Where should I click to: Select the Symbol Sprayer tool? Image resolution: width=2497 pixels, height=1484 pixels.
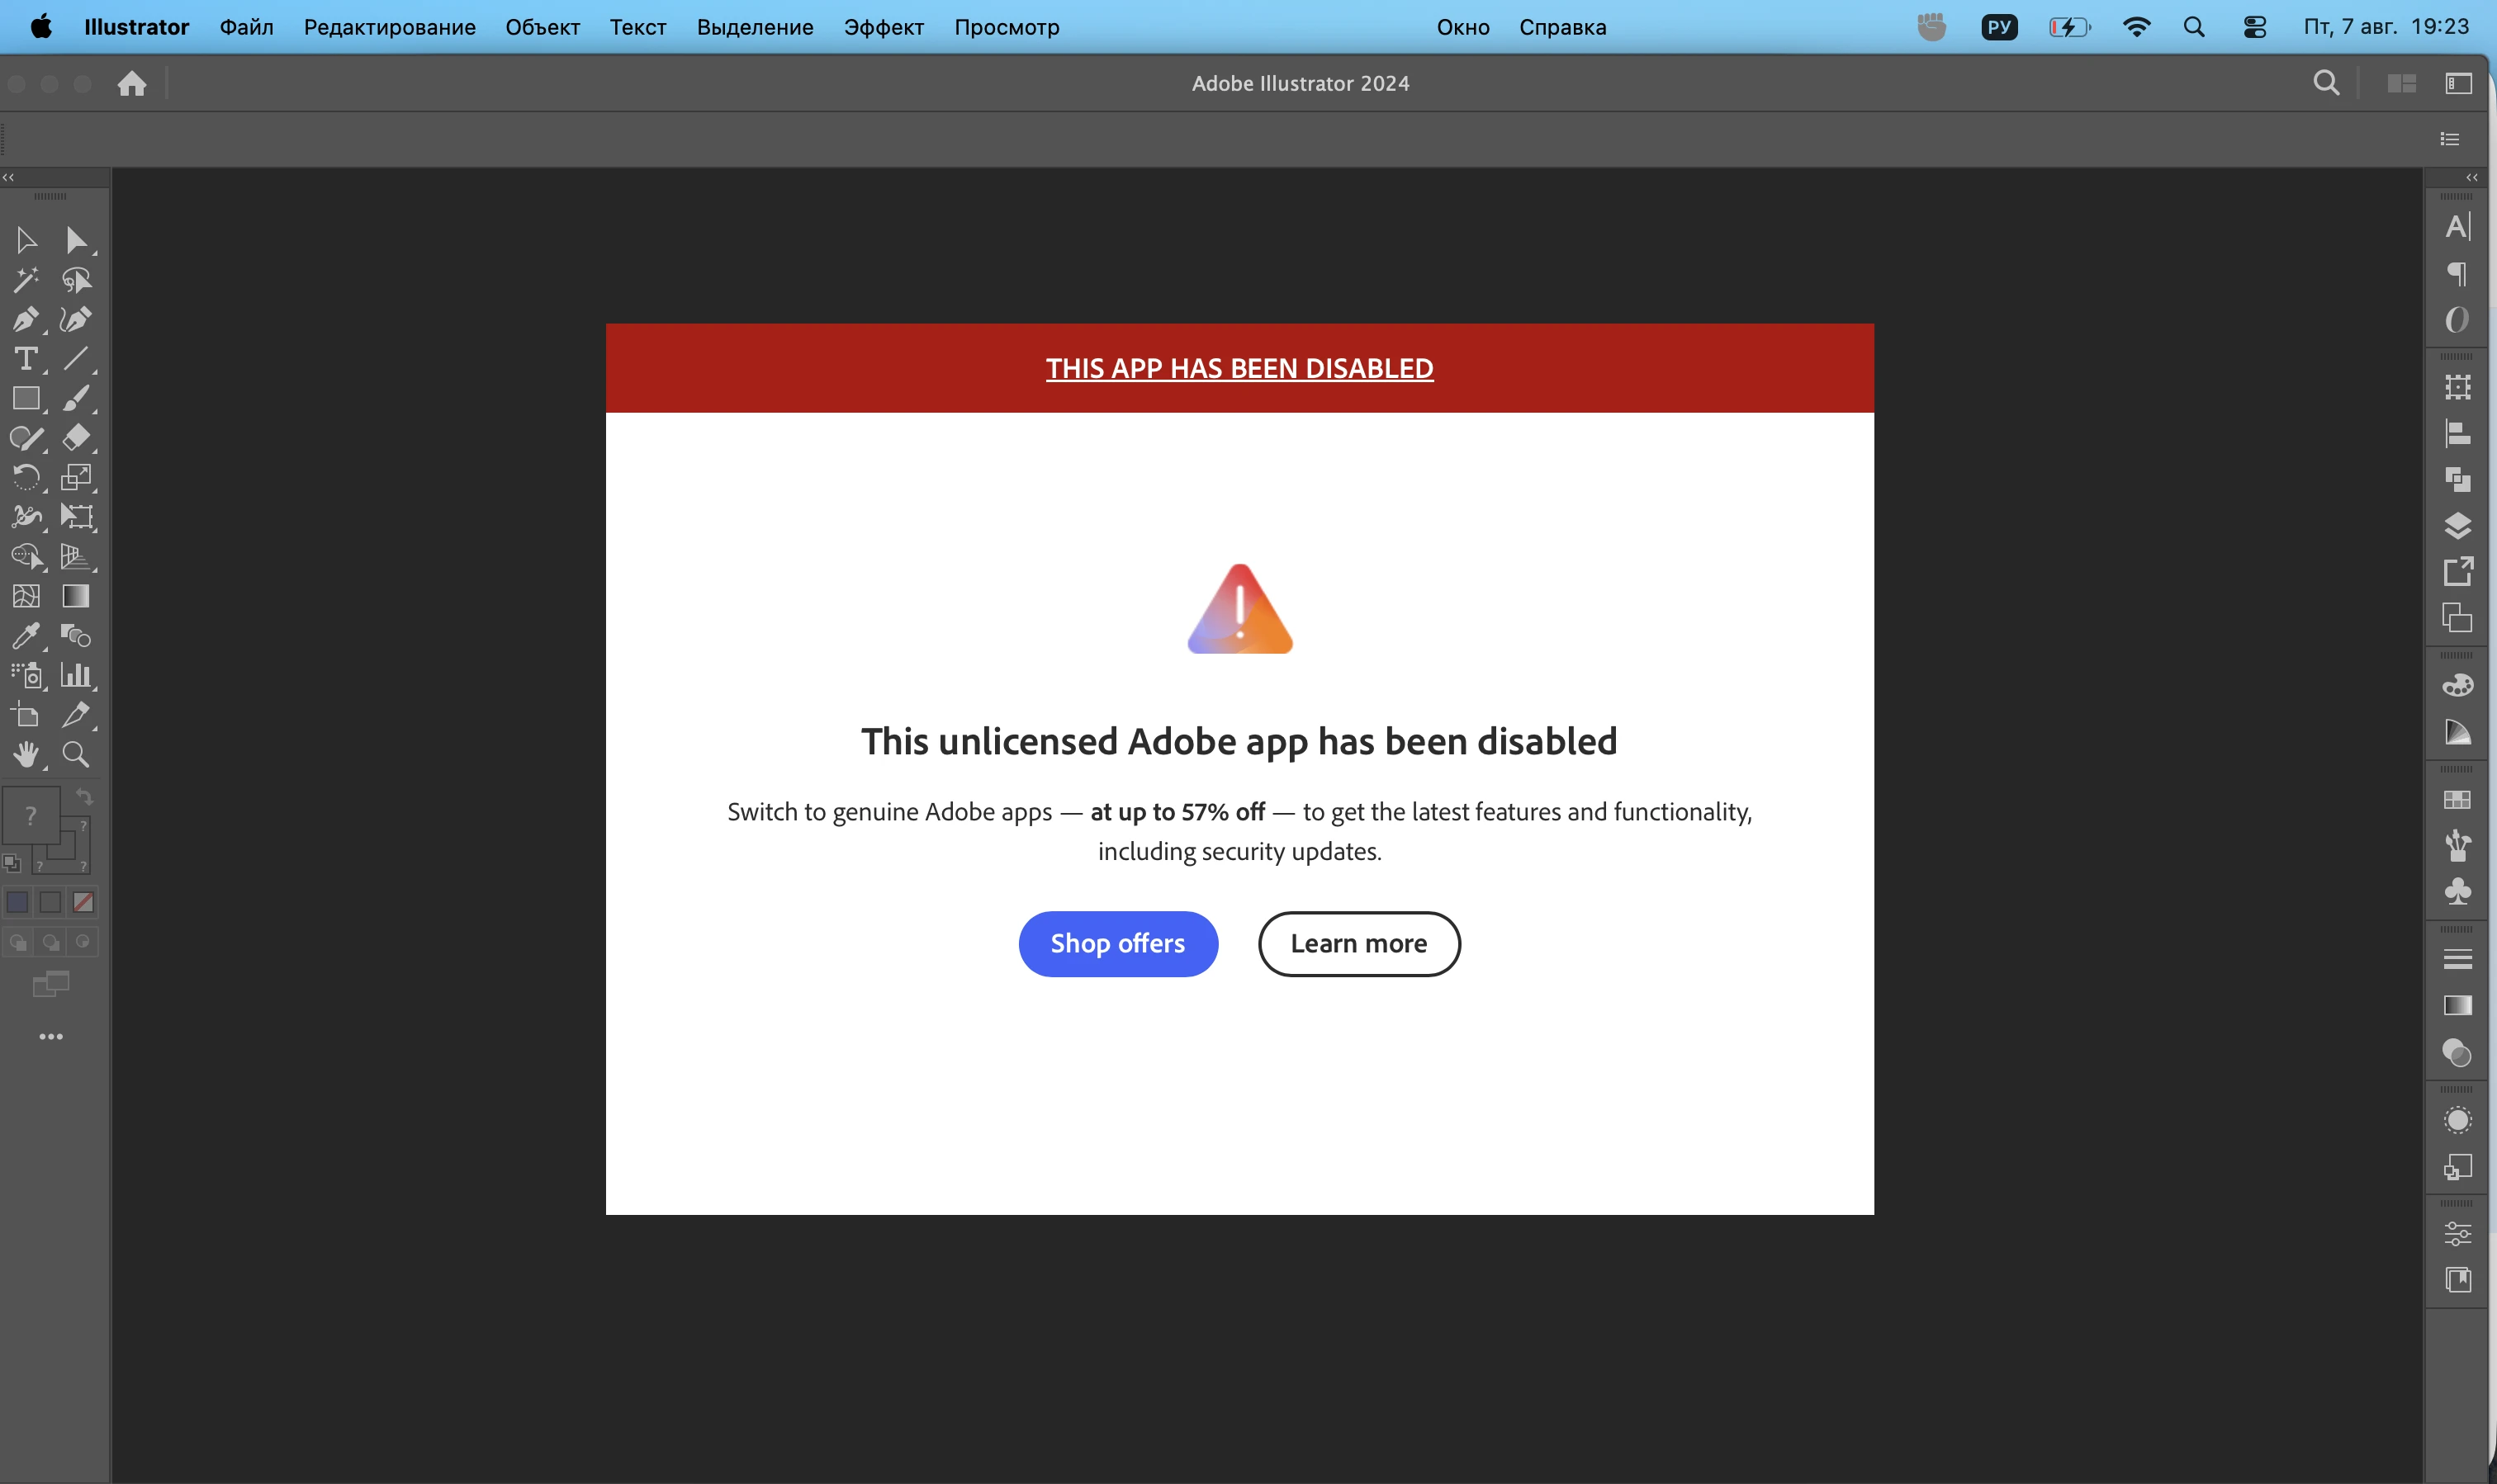click(x=26, y=675)
